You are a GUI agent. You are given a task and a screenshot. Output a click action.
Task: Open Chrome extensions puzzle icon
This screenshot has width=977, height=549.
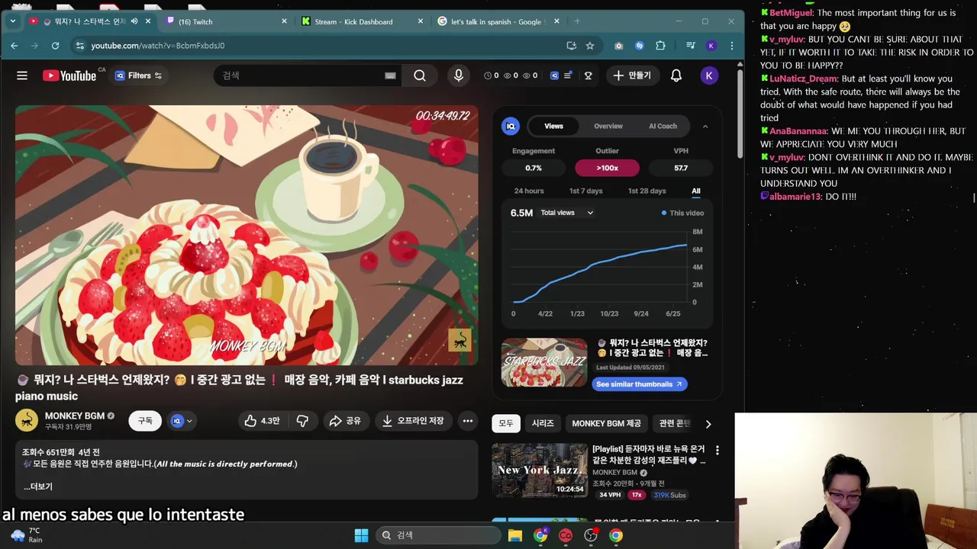[660, 46]
